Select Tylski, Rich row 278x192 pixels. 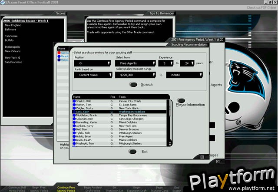pos(120,133)
